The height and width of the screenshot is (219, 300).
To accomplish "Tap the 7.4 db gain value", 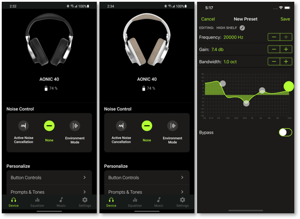I will click(x=217, y=49).
